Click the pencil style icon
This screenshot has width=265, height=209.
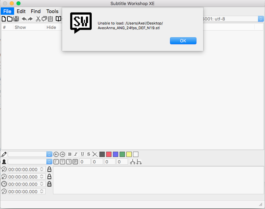[4, 154]
